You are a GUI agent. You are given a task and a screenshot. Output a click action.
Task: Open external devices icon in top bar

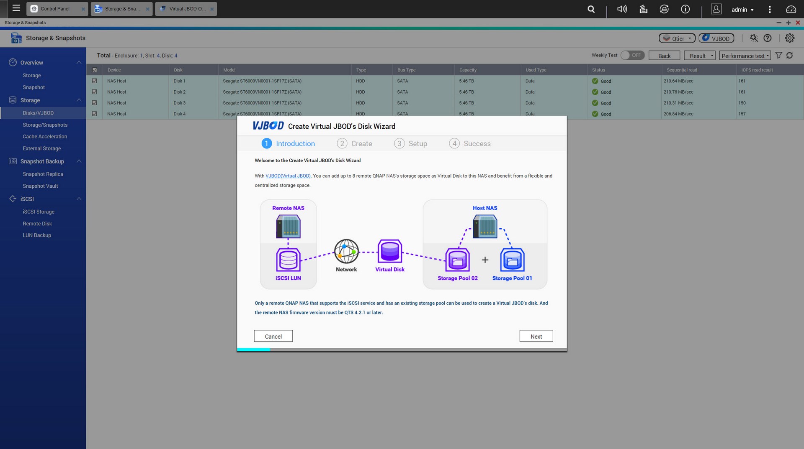coord(664,9)
